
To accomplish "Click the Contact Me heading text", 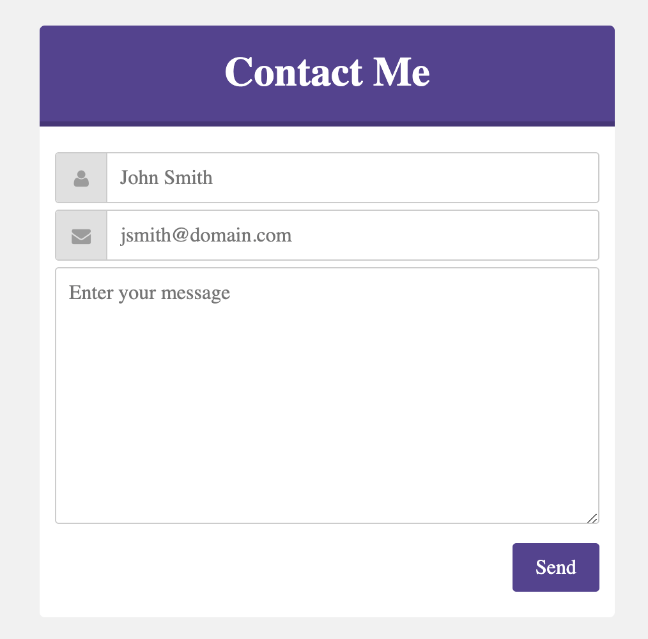I will (327, 72).
